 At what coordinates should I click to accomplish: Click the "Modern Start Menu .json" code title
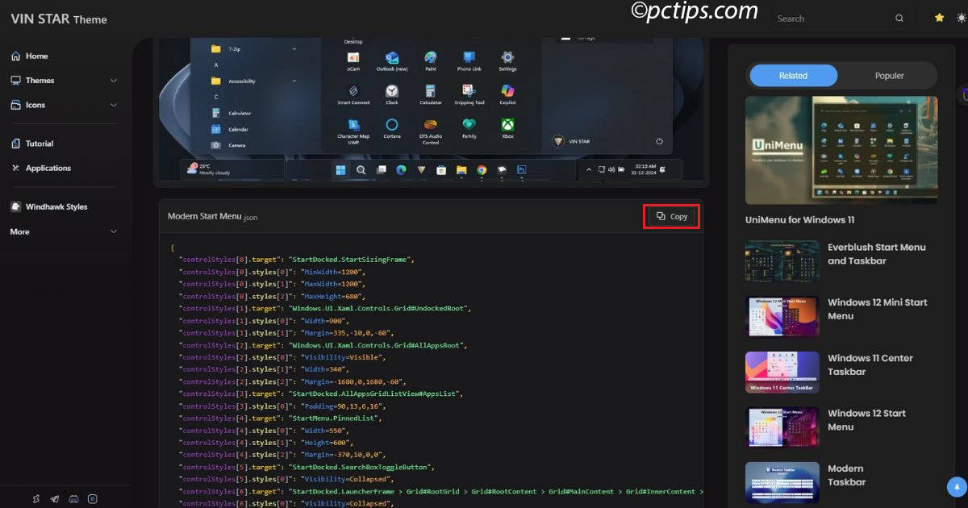213,216
